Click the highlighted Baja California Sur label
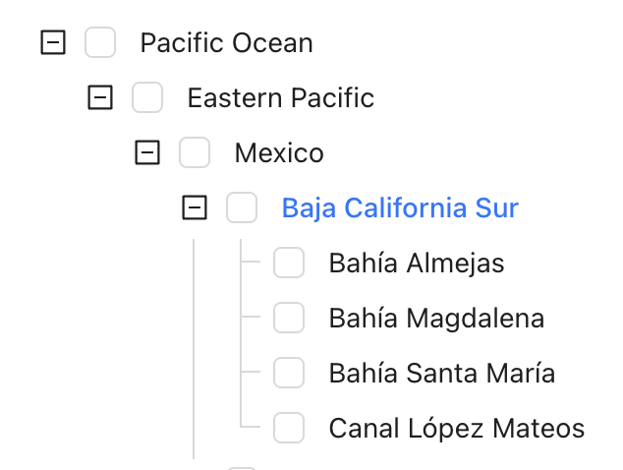 point(400,208)
